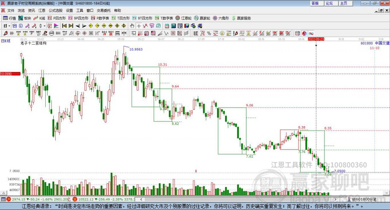Select the spiral drawing tool
The width and height of the screenshot is (390, 210).
(x=38, y=33)
